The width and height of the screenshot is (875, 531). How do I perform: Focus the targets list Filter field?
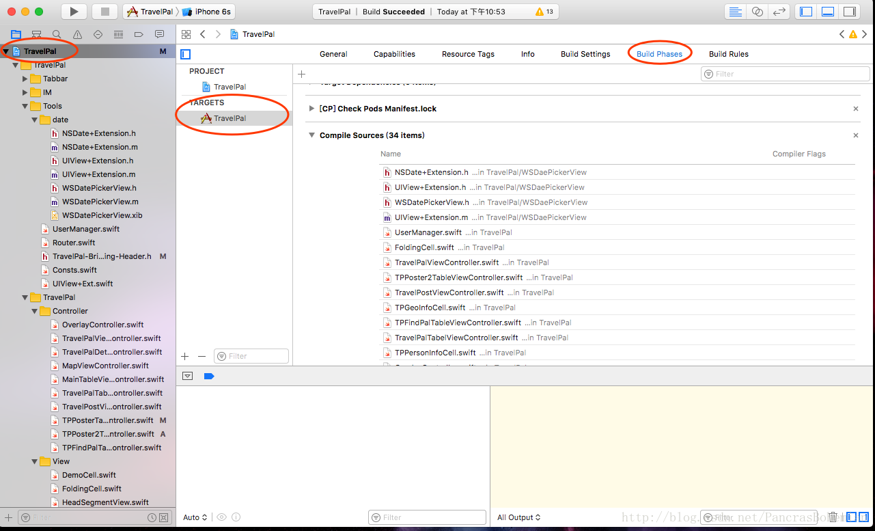click(x=251, y=356)
